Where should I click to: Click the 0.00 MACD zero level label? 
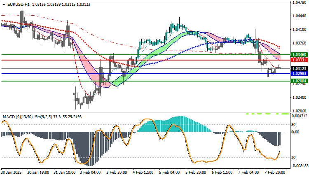pos(295,132)
